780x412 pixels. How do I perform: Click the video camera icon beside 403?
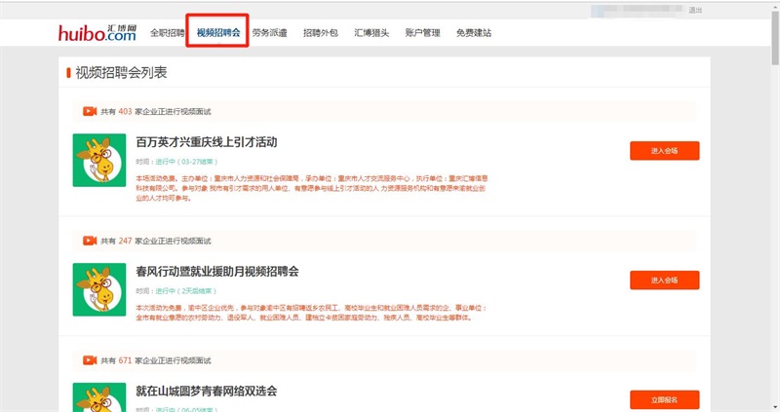[x=90, y=111]
